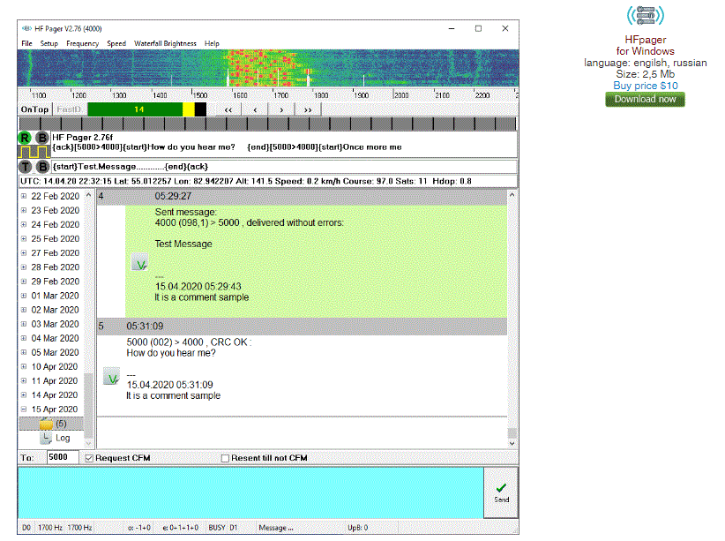Viewport: 725px width, 541px height.
Task: Click the double right arrow frequency button
Action: (308, 109)
